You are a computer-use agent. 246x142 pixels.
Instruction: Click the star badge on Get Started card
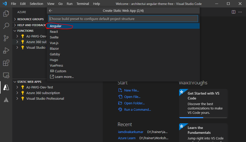coord(182,92)
